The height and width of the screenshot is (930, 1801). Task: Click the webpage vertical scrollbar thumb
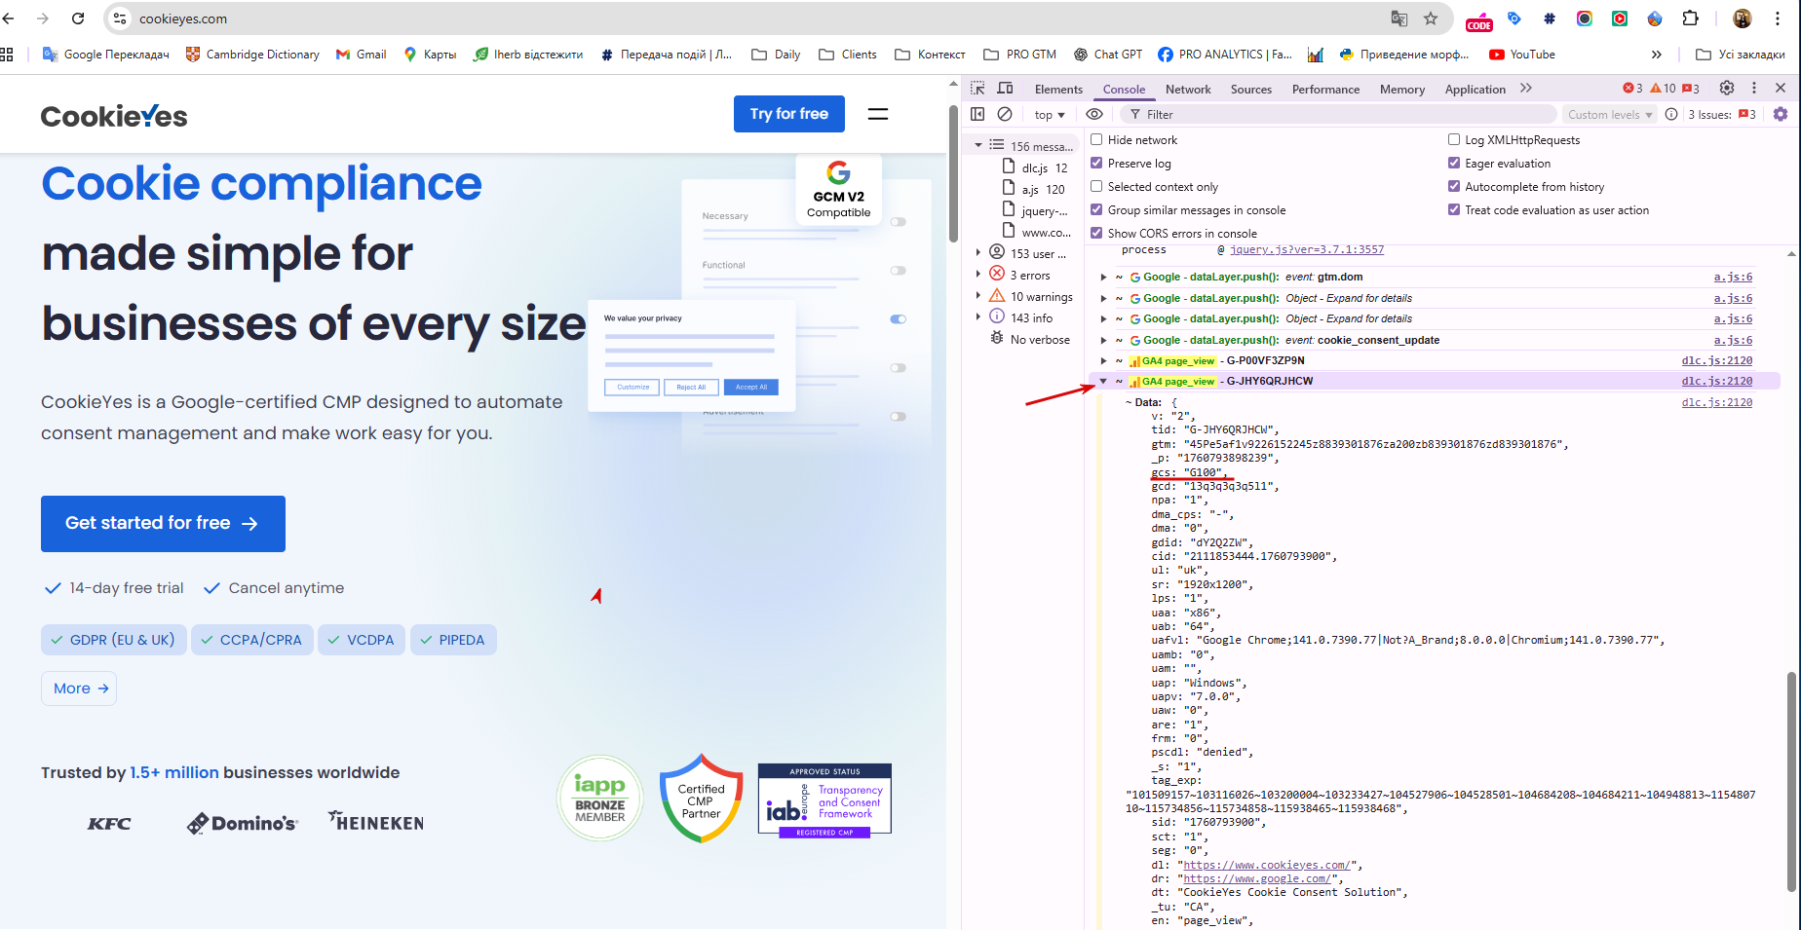[953, 173]
